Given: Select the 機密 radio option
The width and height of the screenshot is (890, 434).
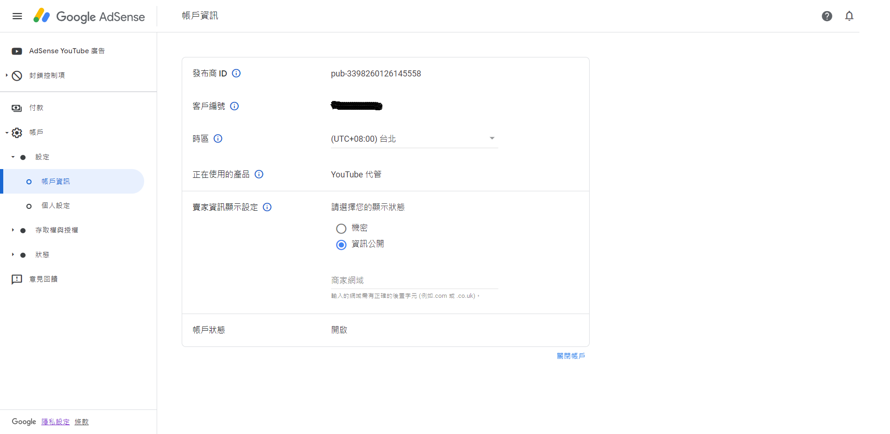Looking at the screenshot, I should click(x=341, y=228).
